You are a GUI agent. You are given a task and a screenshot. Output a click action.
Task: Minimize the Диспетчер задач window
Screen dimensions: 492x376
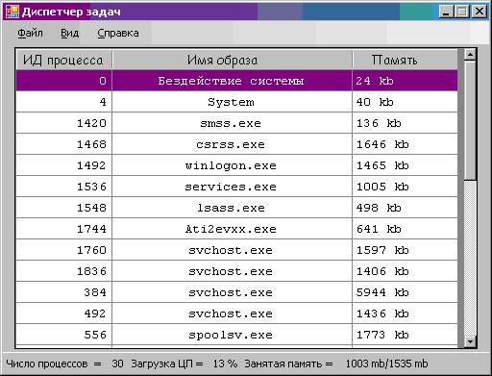click(446, 12)
